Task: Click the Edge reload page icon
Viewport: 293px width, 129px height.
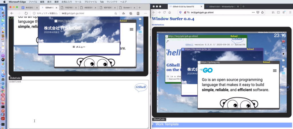Action: (x=26, y=13)
